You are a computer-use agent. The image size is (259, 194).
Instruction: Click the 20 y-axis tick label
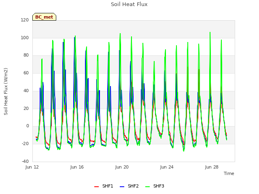tap(26, 108)
